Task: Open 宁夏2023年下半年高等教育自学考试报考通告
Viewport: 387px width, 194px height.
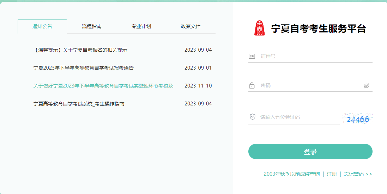Action: click(x=84, y=68)
